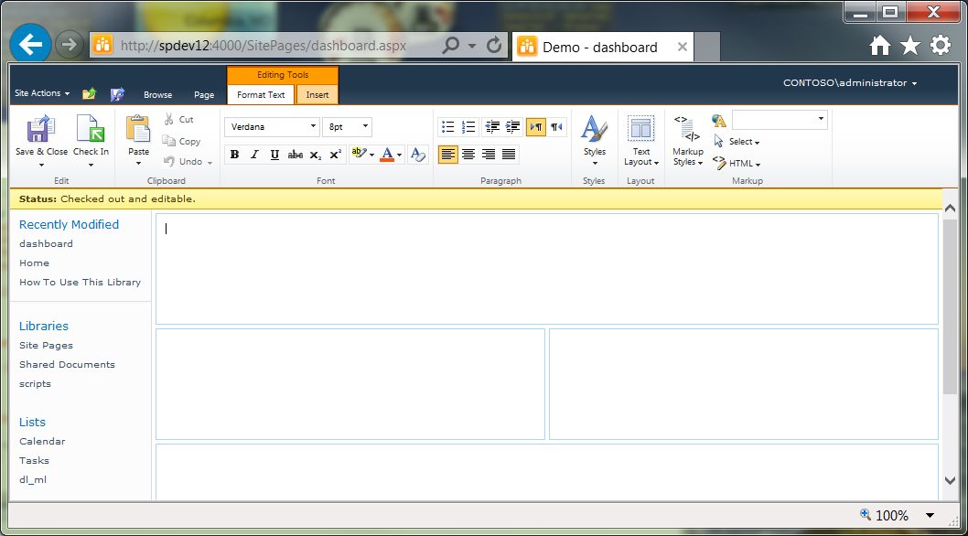Open the browser Tools gear icon

[941, 45]
